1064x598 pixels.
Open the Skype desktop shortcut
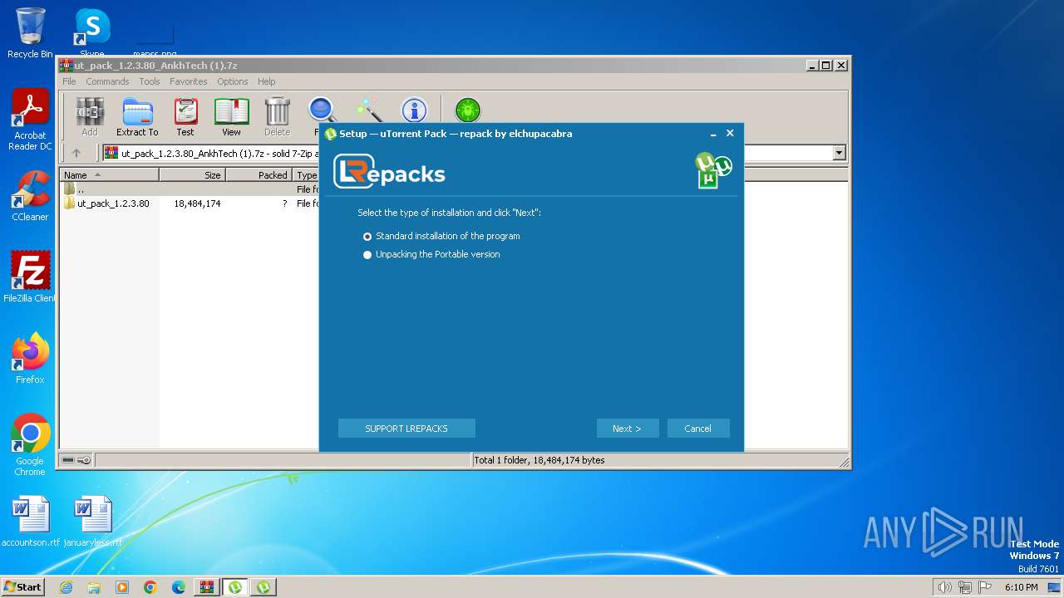pos(92,33)
